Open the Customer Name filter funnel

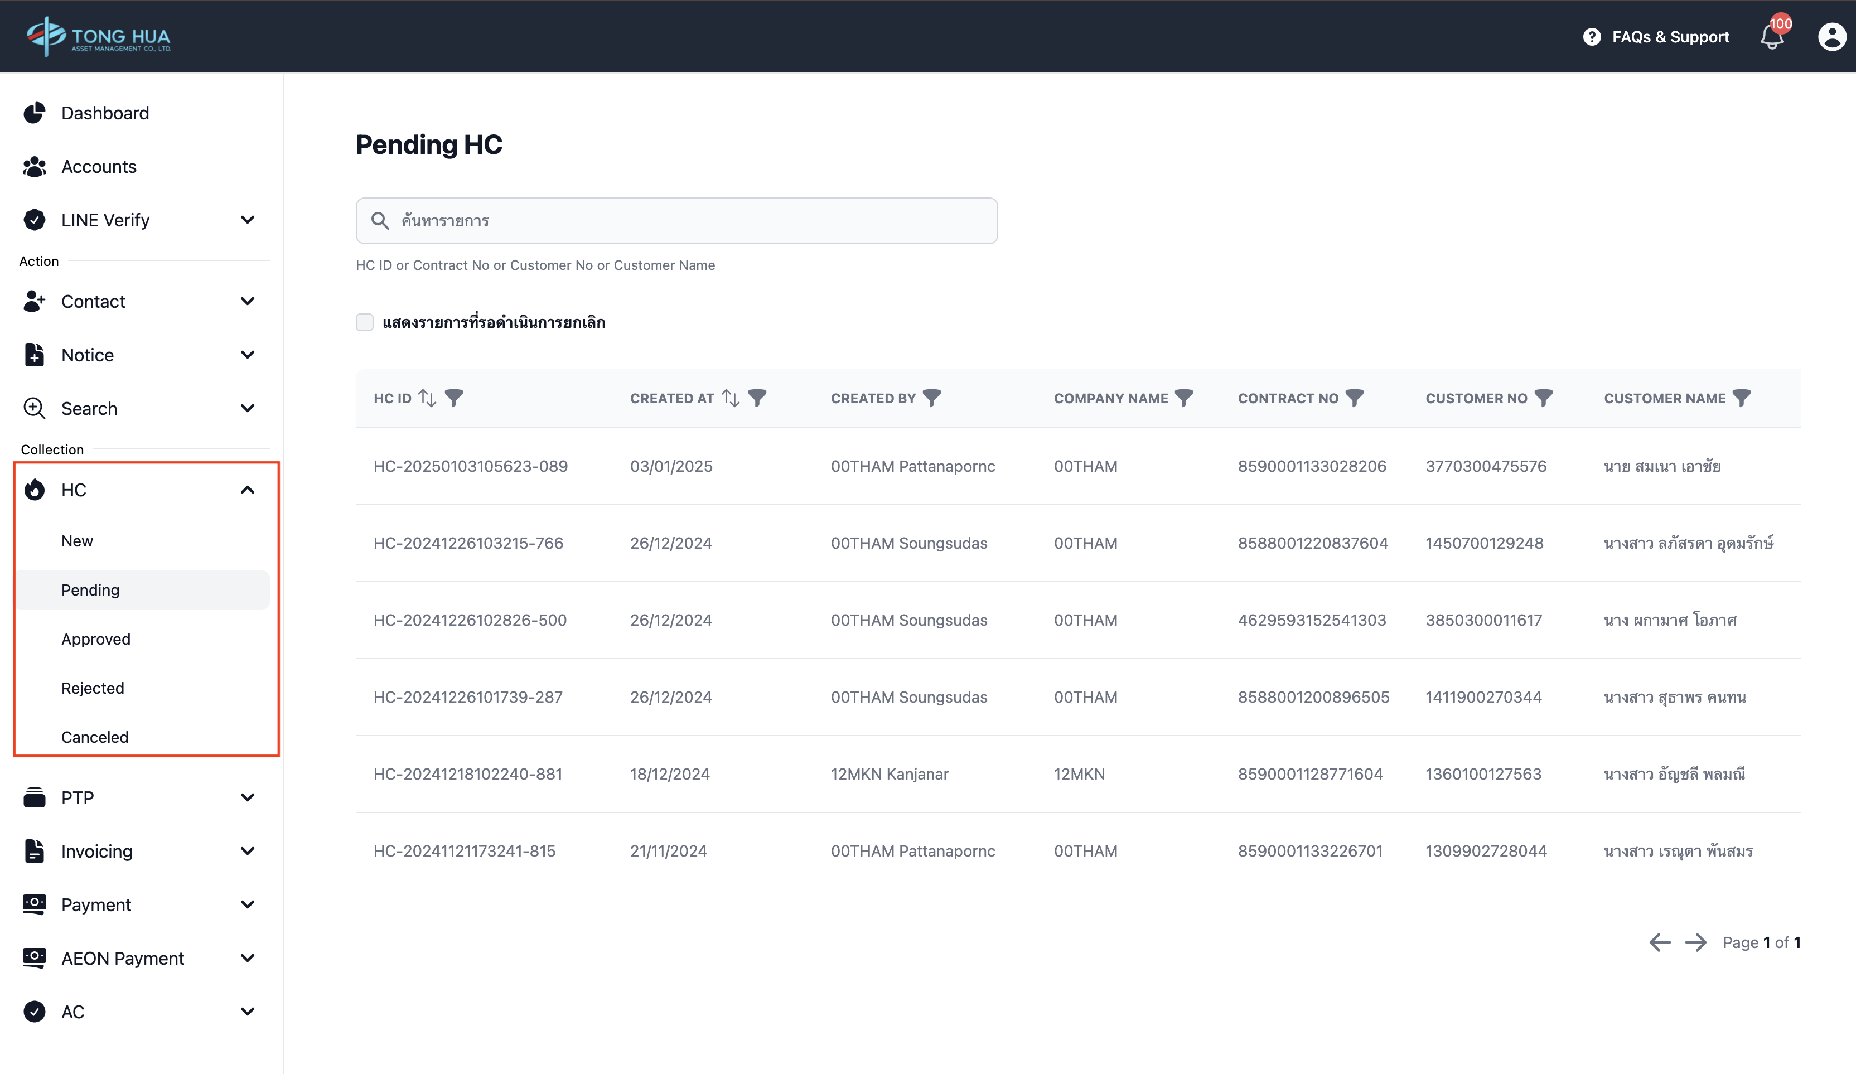pyautogui.click(x=1741, y=398)
